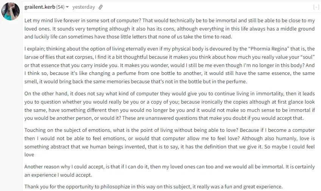The width and height of the screenshot is (321, 191).
Task: Click the "yesterday" timestamp
Action: [x=84, y=7]
